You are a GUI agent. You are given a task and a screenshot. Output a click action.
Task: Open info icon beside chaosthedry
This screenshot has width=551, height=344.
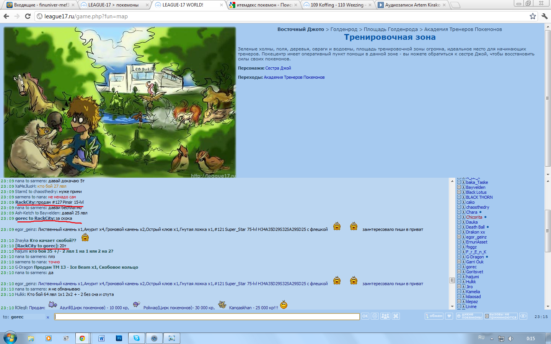click(463, 207)
